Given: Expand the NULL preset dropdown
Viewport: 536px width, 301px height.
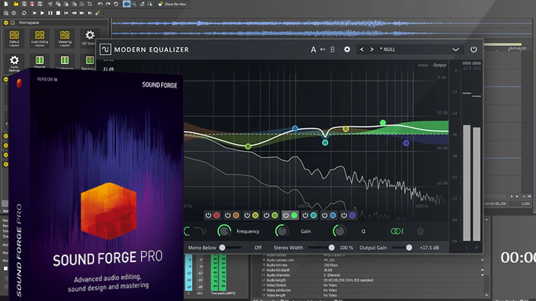Looking at the screenshot, I should (x=455, y=50).
